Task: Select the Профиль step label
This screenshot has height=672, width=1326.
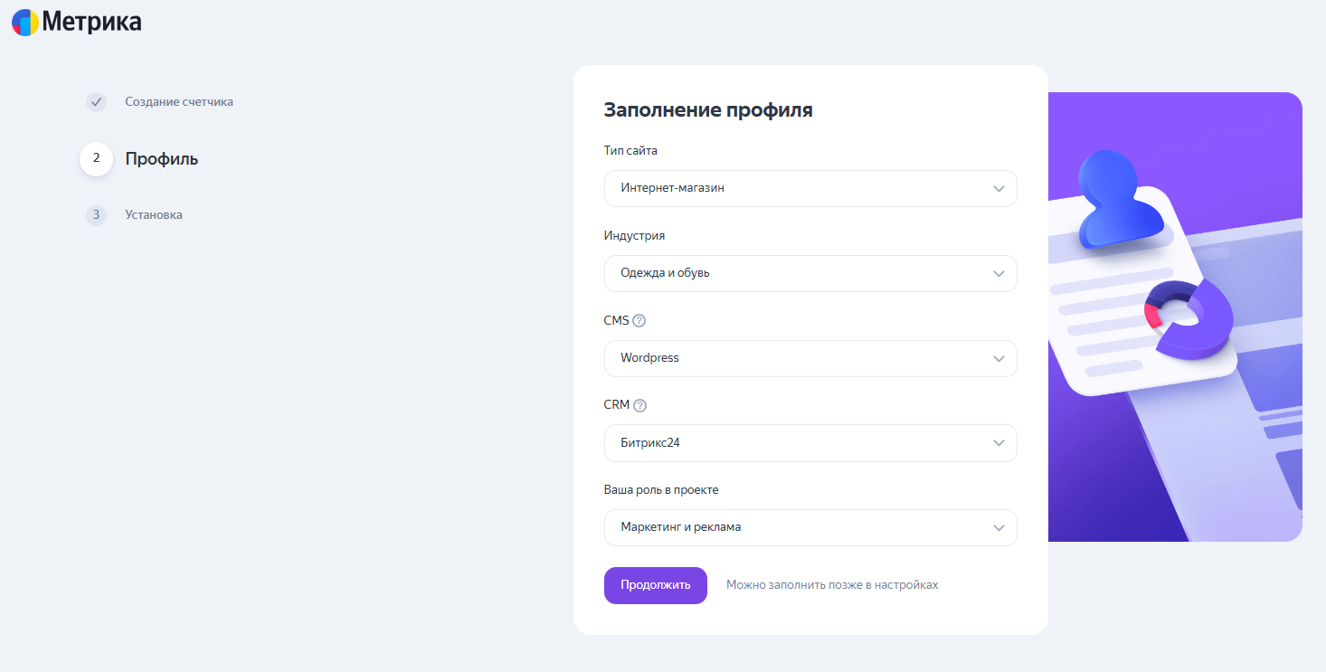Action: coord(162,159)
